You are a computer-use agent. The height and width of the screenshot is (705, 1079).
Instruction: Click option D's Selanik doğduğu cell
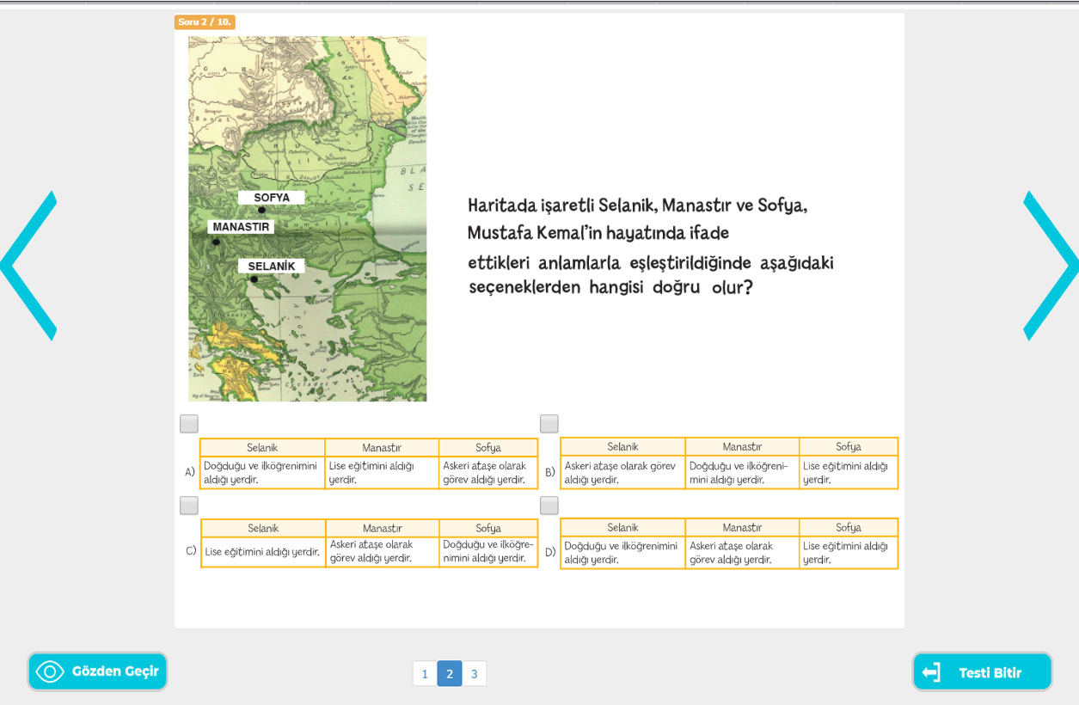click(x=622, y=553)
